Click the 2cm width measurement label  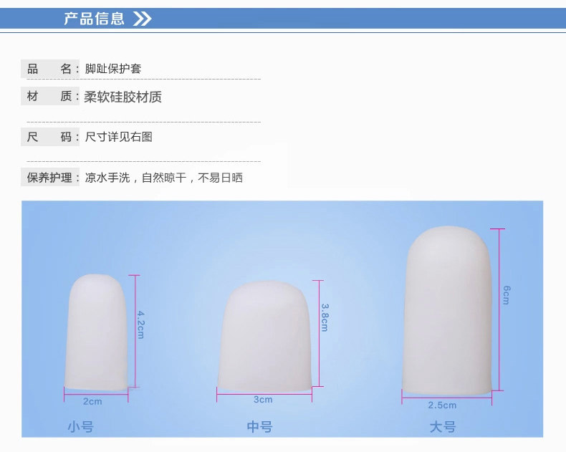point(92,401)
